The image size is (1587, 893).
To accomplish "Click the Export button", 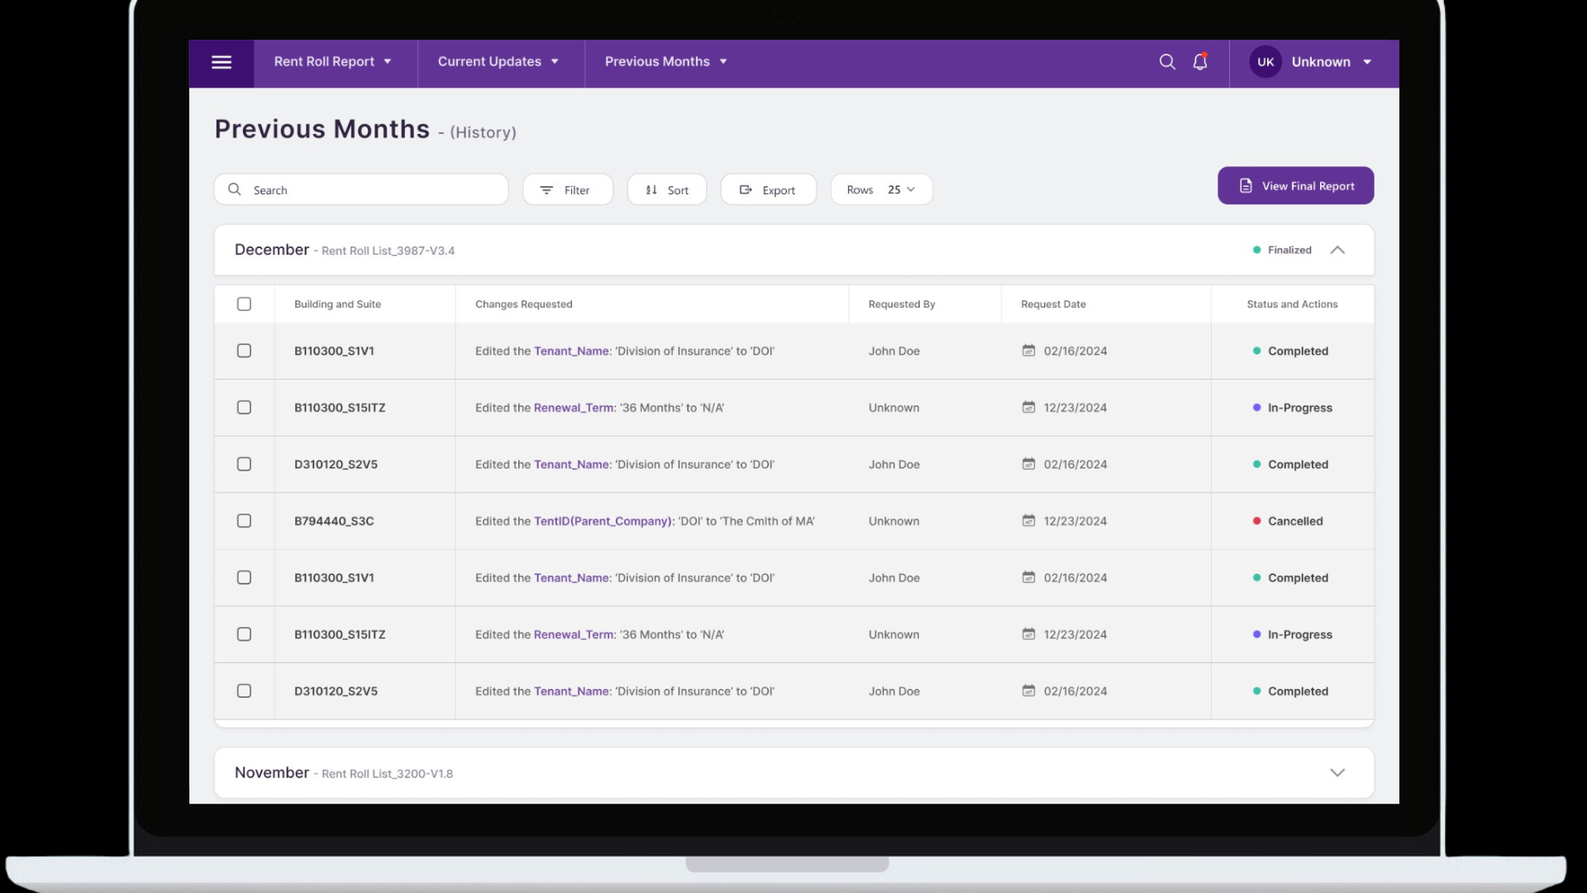I will pos(769,189).
